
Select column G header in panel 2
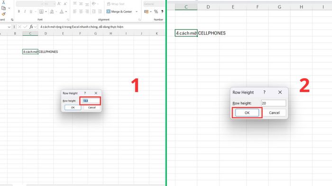point(279,7)
